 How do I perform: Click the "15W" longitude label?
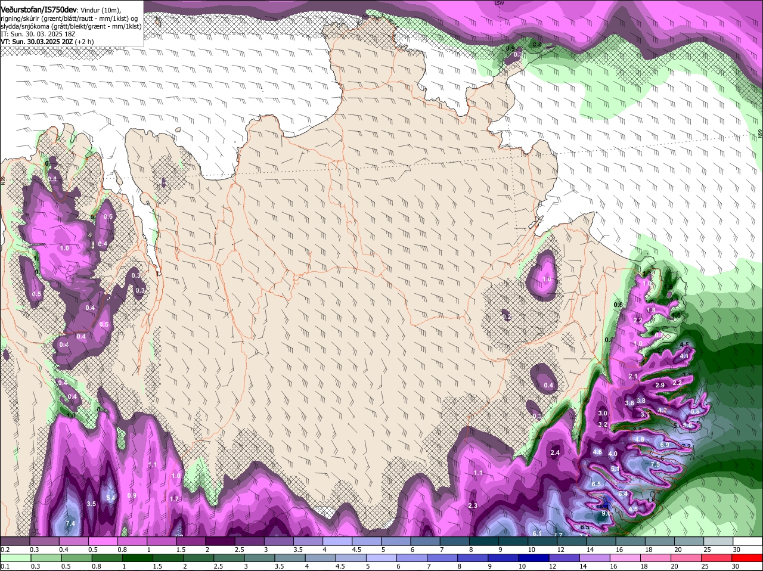(x=500, y=3)
